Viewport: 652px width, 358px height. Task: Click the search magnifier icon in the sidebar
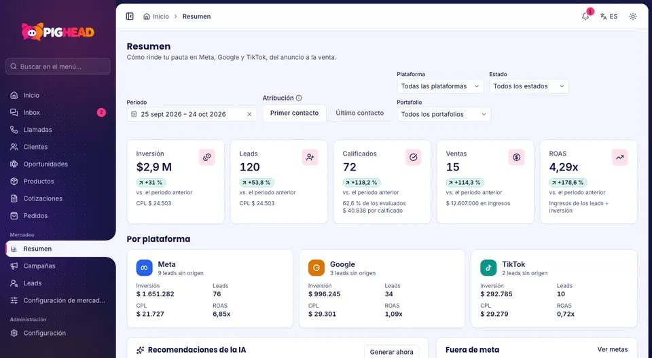point(14,67)
